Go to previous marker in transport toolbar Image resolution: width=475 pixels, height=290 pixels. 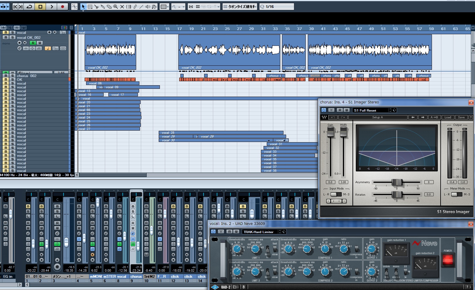[15, 6]
